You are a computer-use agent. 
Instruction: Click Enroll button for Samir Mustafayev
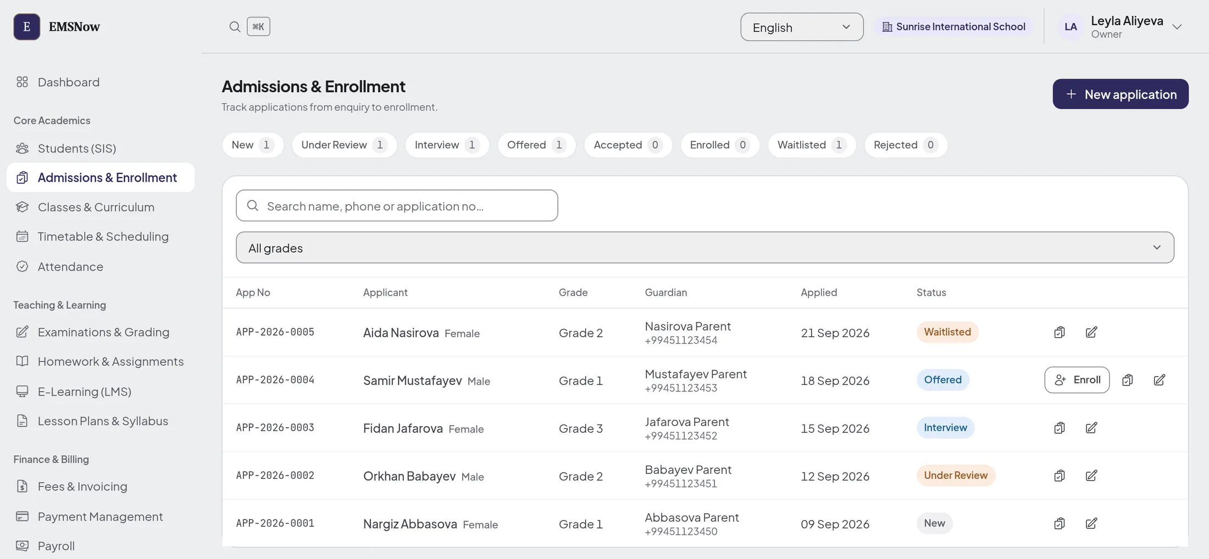pos(1077,380)
